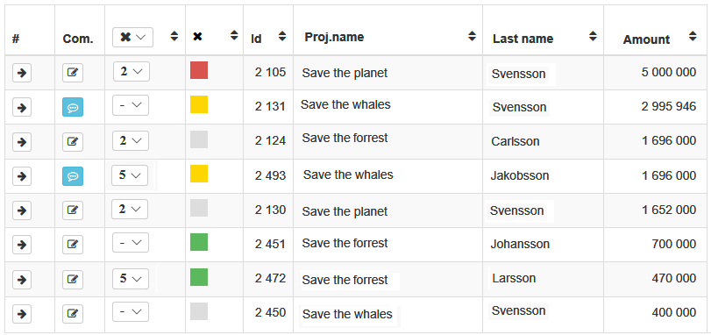The width and height of the screenshot is (711, 335).
Task: Sort by the Last name column
Action: 593,36
